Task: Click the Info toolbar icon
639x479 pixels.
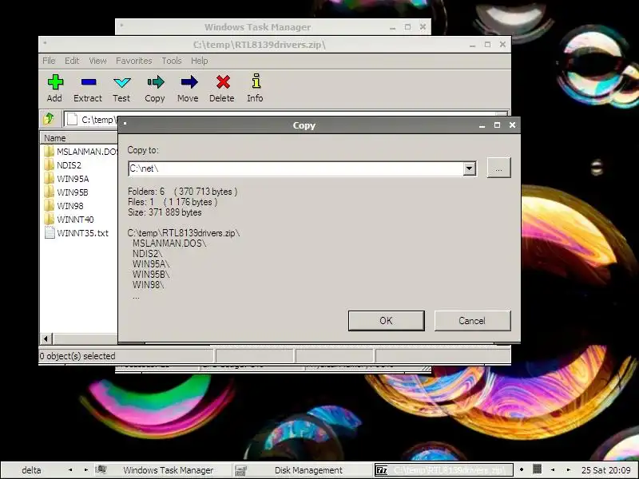Action: pyautogui.click(x=256, y=81)
